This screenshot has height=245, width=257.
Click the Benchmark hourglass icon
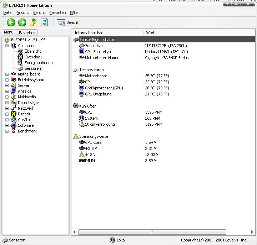click(x=14, y=131)
